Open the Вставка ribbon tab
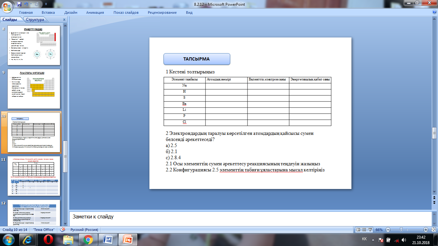Image resolution: width=438 pixels, height=246 pixels. 48,12
